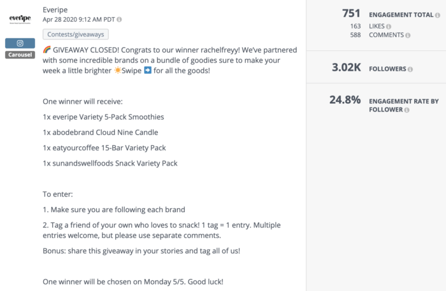
Task: Click the 3.02K followers count
Action: point(347,67)
